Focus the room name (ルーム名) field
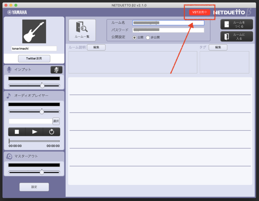Viewport: 259px width, 201px height. point(168,23)
